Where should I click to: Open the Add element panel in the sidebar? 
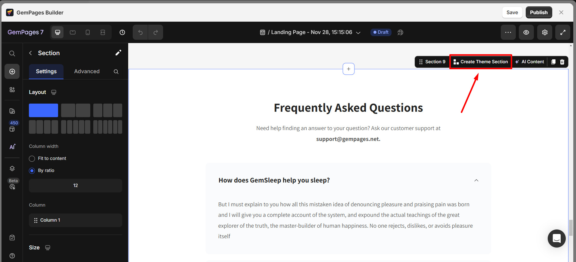(12, 71)
